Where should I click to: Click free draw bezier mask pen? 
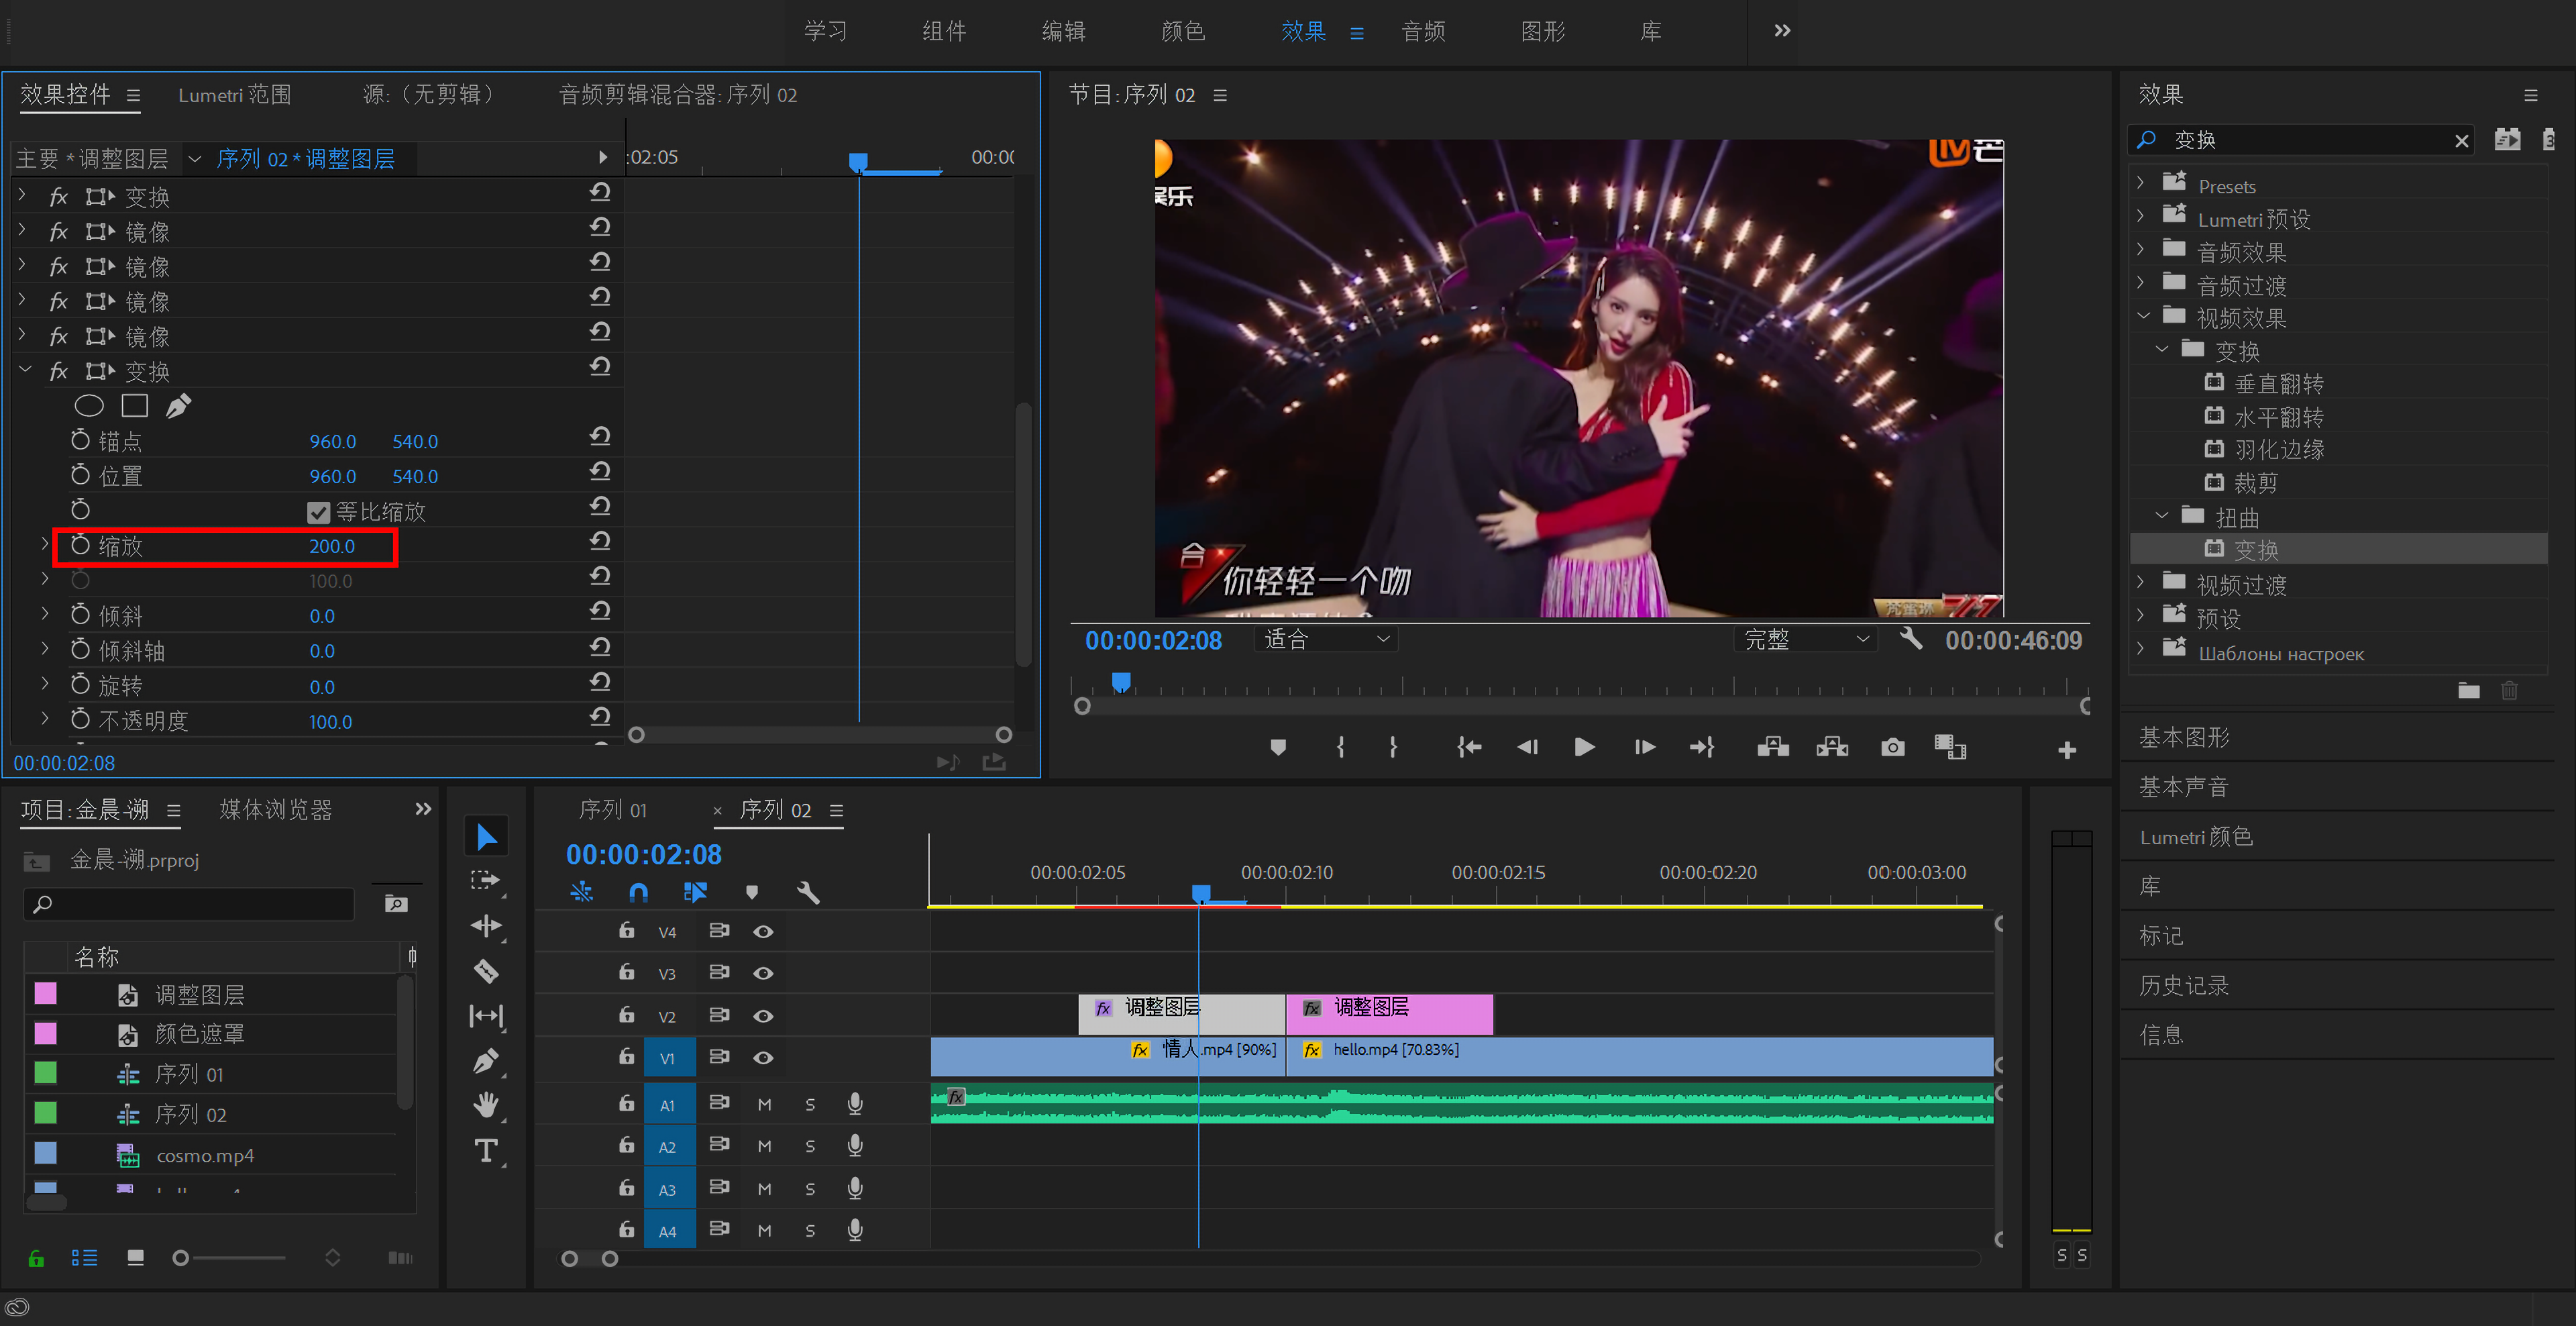pos(178,406)
